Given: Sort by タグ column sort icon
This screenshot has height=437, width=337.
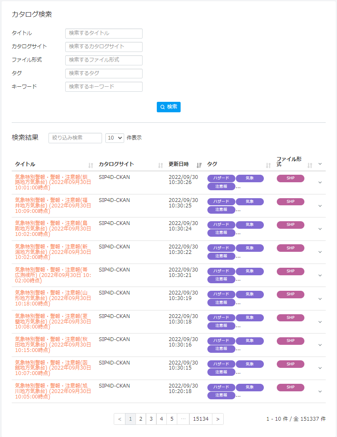Looking at the screenshot, I should coord(268,165).
